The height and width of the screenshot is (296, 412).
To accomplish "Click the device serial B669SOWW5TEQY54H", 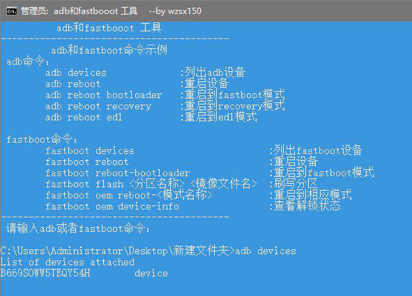I will pyautogui.click(x=45, y=273).
